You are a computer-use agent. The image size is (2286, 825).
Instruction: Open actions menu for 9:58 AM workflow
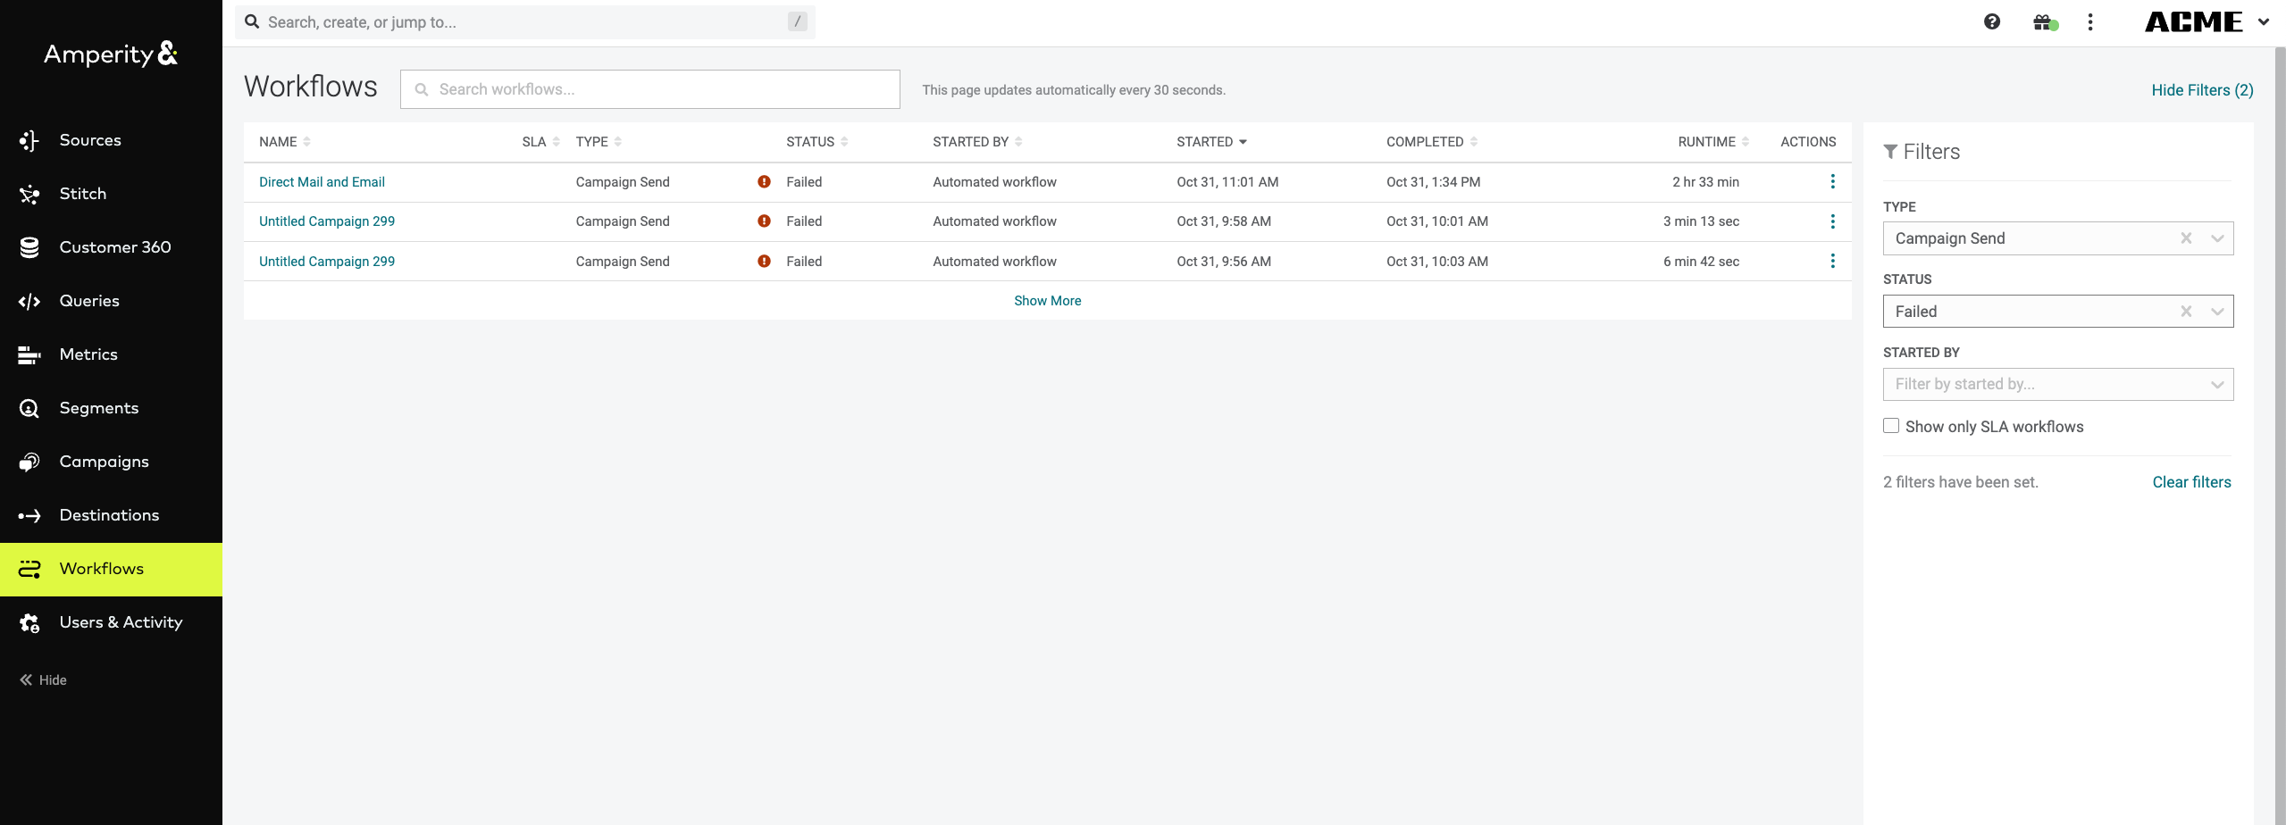[1832, 221]
